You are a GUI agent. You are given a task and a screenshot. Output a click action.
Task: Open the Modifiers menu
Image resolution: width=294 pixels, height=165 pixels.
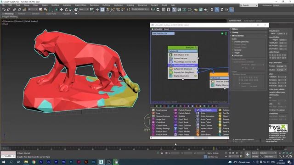coord(55,5)
